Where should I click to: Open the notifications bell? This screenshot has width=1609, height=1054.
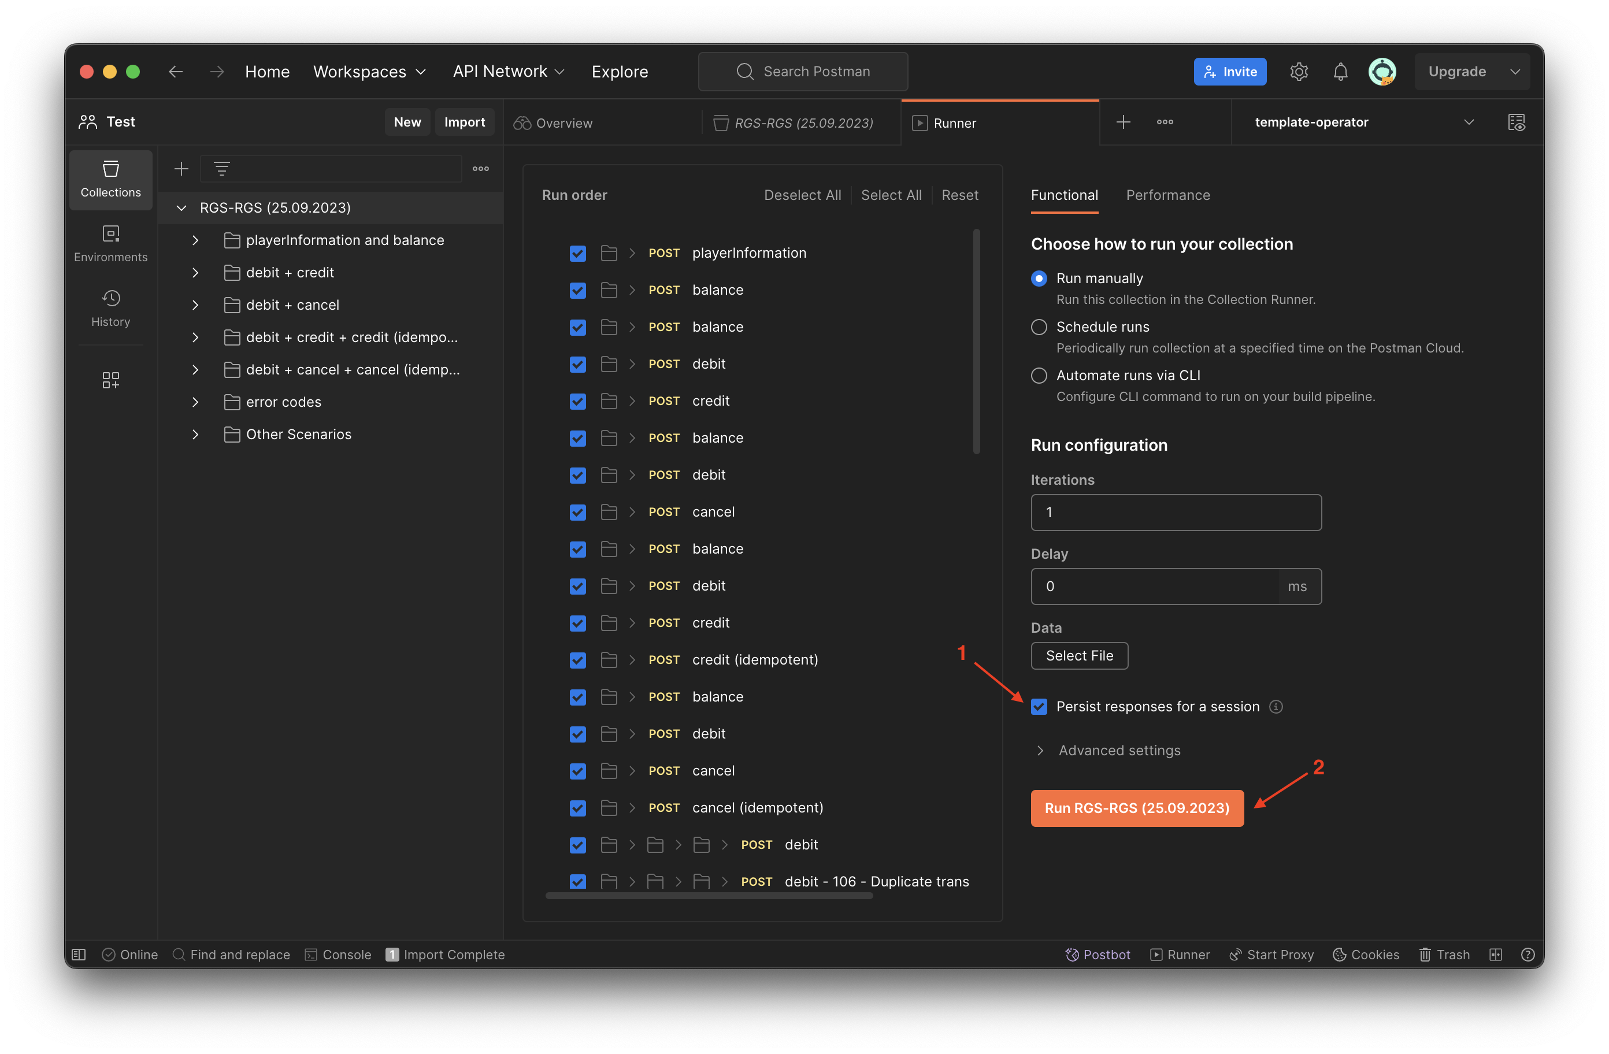[1340, 72]
